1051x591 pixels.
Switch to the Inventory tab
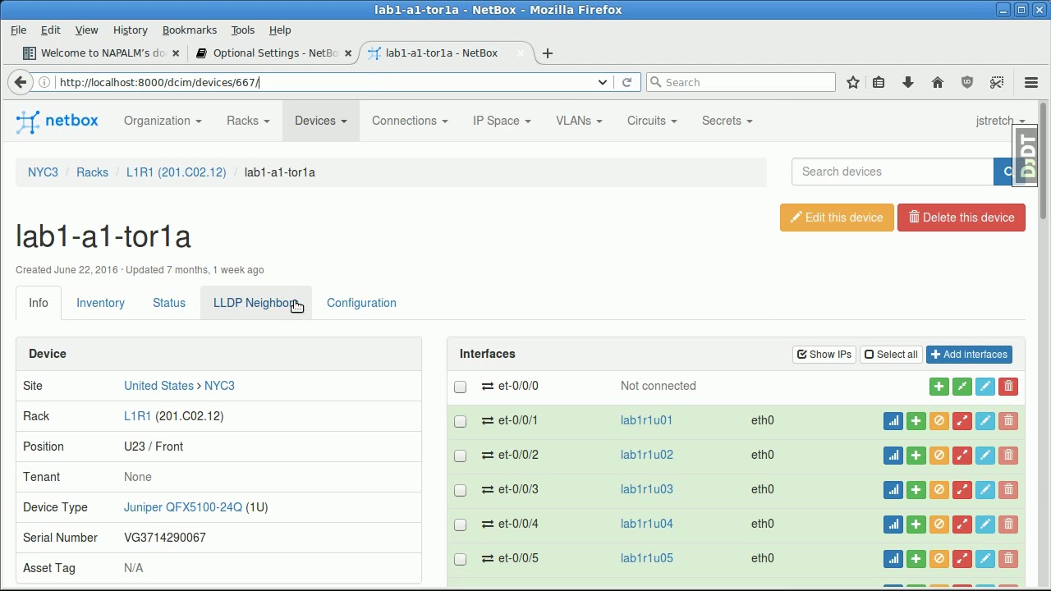point(100,303)
